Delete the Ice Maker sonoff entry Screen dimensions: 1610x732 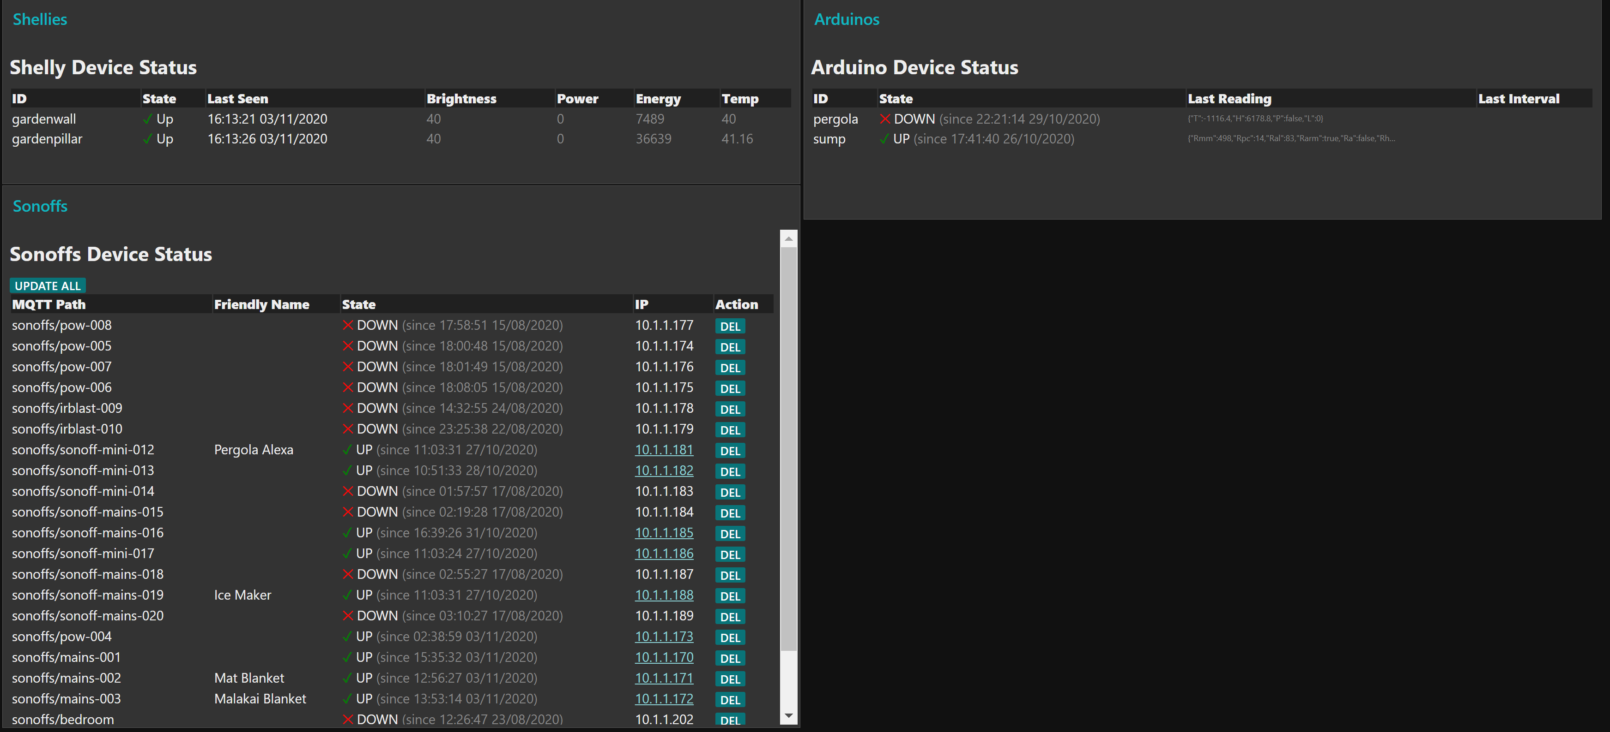730,596
